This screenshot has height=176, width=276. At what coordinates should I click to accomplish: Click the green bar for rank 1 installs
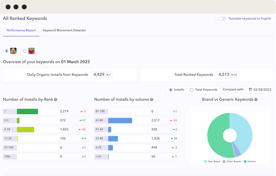pyautogui.click(x=27, y=112)
